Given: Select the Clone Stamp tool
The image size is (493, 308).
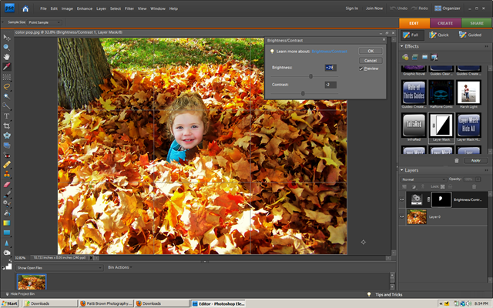Looking at the screenshot, I should click(x=7, y=175).
